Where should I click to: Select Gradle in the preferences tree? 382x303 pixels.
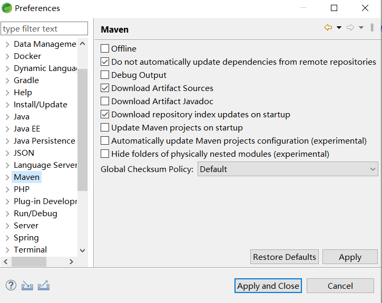(26, 80)
